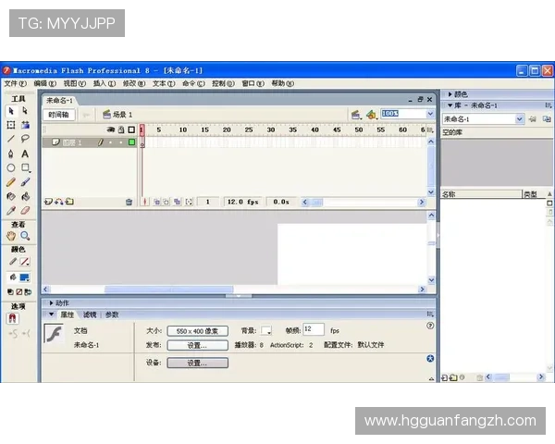Open the 文件 (File) menu
Image resolution: width=555 pixels, height=444 pixels.
[15, 83]
